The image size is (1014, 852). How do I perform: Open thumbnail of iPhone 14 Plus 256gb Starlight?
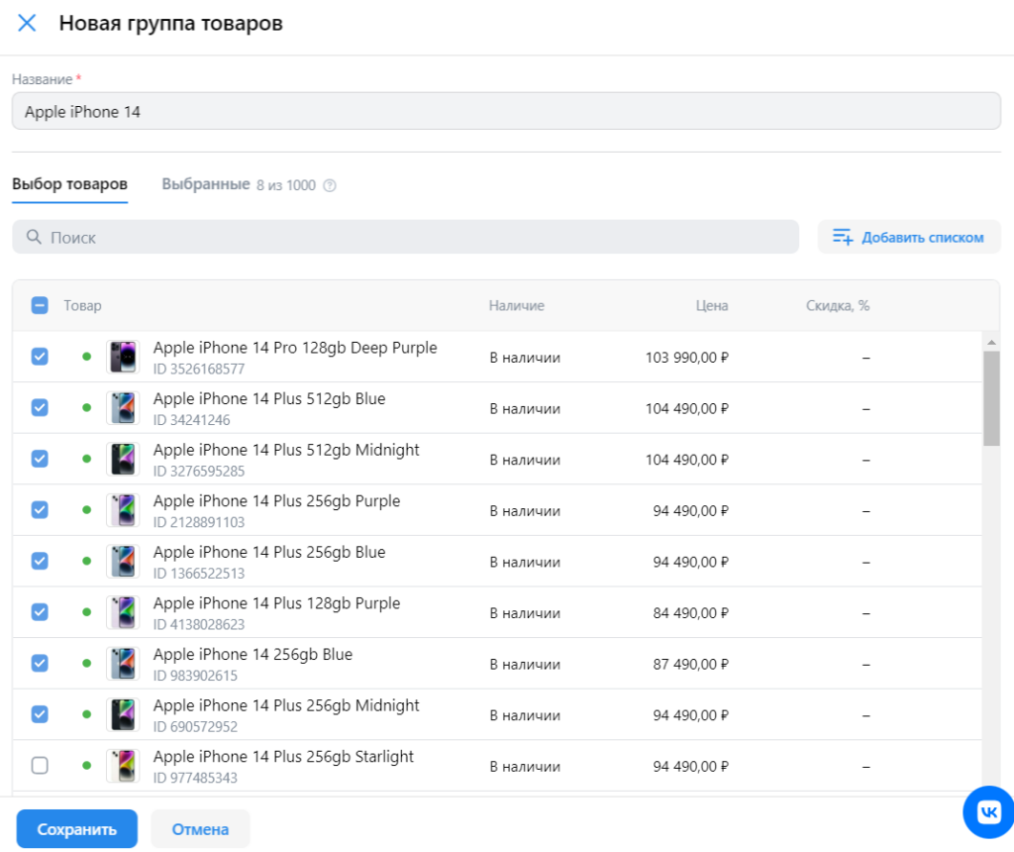coord(123,765)
